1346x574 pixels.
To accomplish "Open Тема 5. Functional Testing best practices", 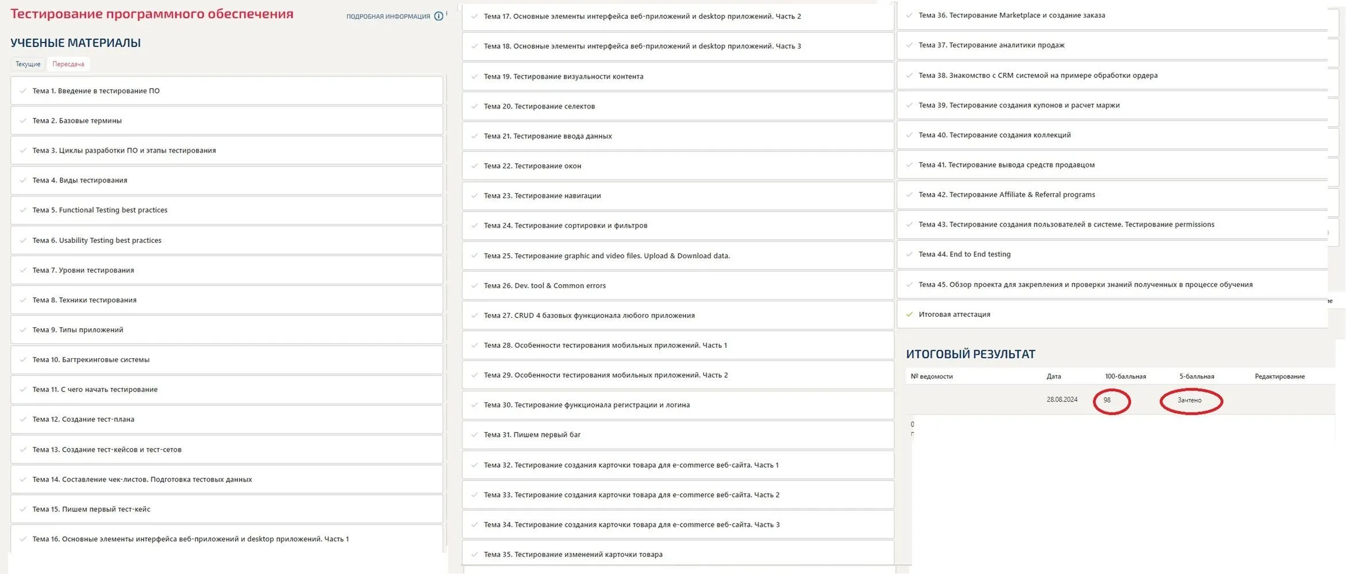I will pos(100,210).
